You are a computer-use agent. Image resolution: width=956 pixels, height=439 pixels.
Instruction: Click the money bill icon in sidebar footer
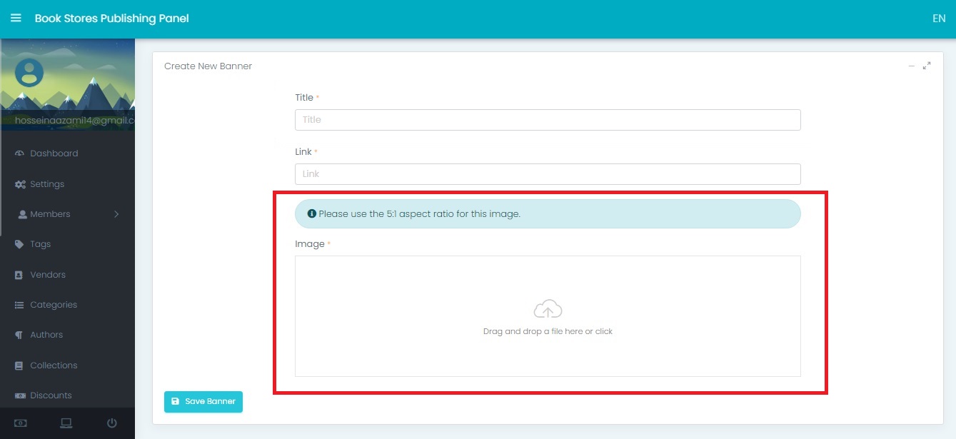(x=21, y=423)
